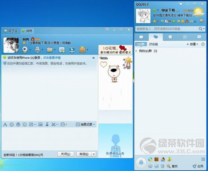The height and width of the screenshot is (171, 208).
Task: Open your own QQ2012 profile avatar
Action: 143,16
